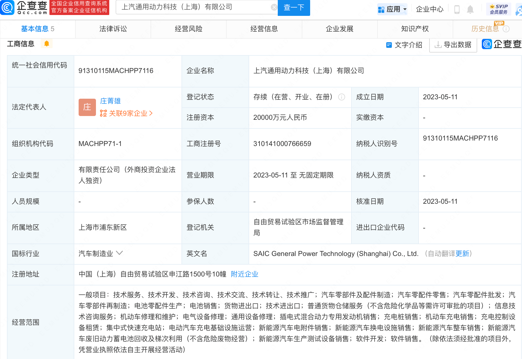The height and width of the screenshot is (359, 522).
Task: Click company type 有限责任公司 value
Action: [127, 175]
